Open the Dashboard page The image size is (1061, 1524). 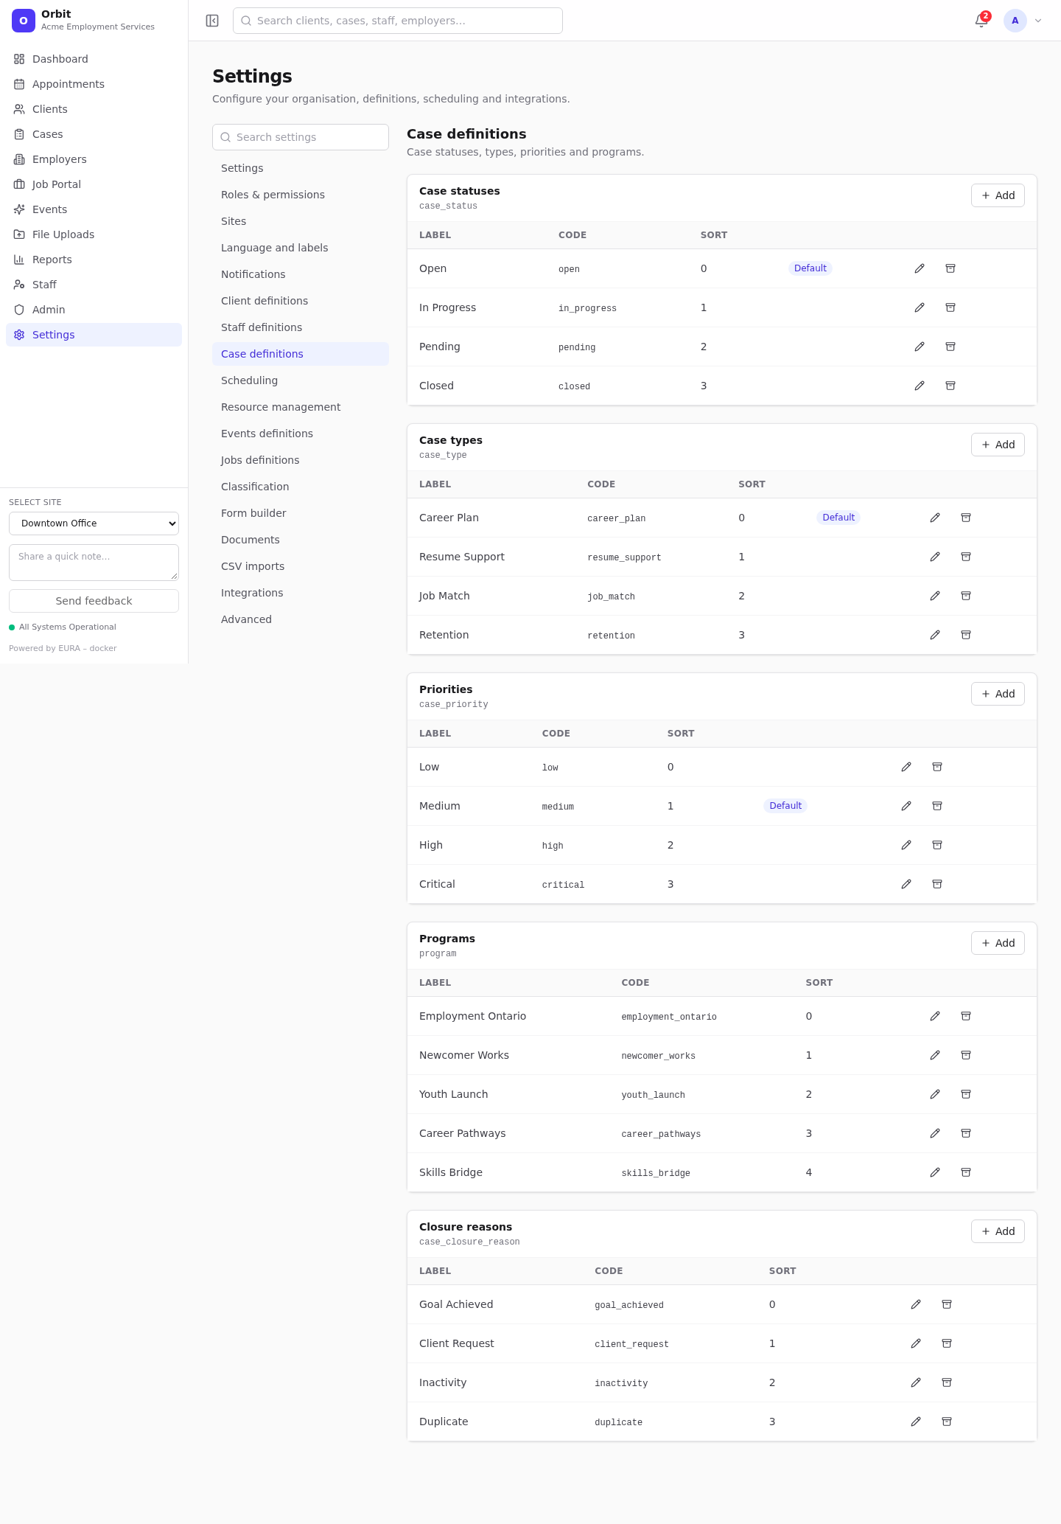[x=94, y=59]
